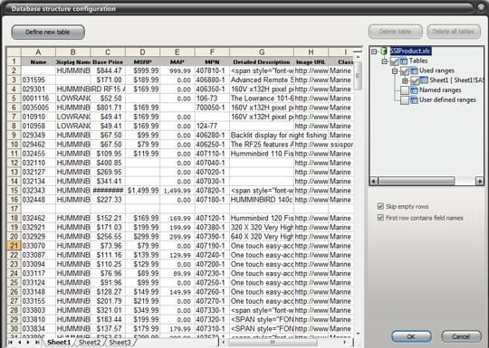Select column D header
This screenshot has width=489, height=348.
coord(142,52)
